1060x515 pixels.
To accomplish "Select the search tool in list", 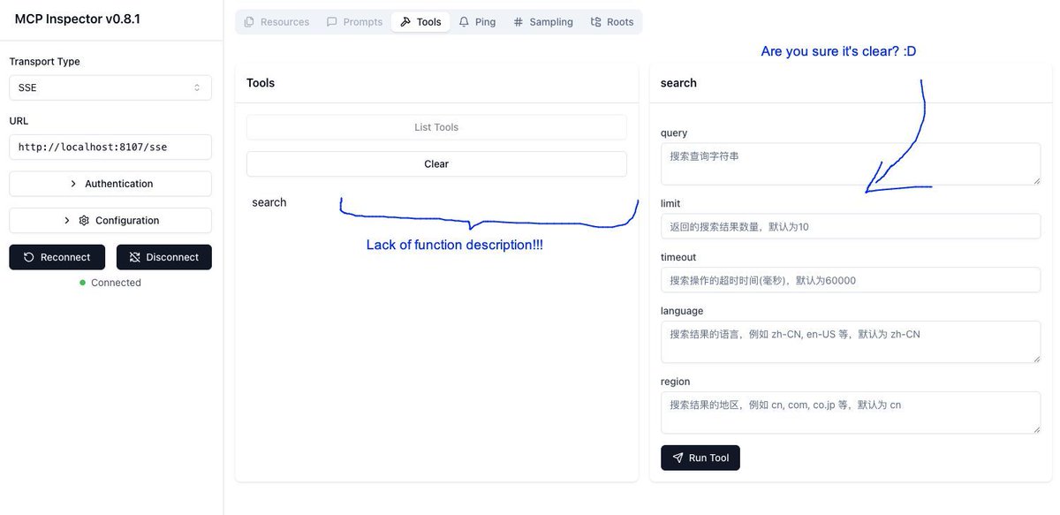I will point(269,202).
